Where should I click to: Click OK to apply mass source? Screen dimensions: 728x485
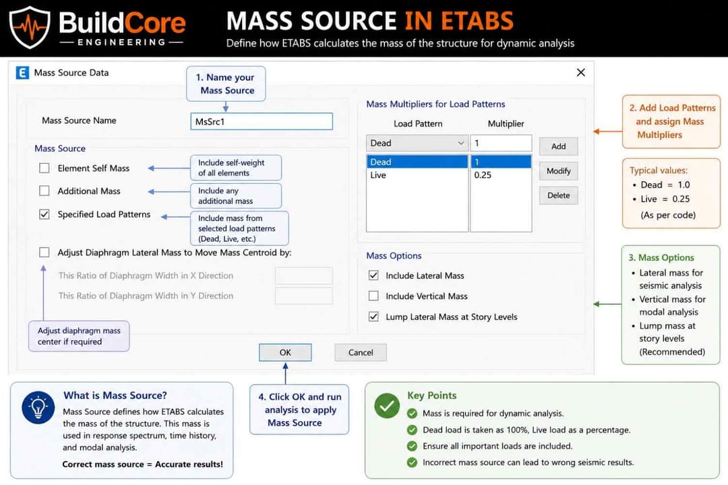285,352
